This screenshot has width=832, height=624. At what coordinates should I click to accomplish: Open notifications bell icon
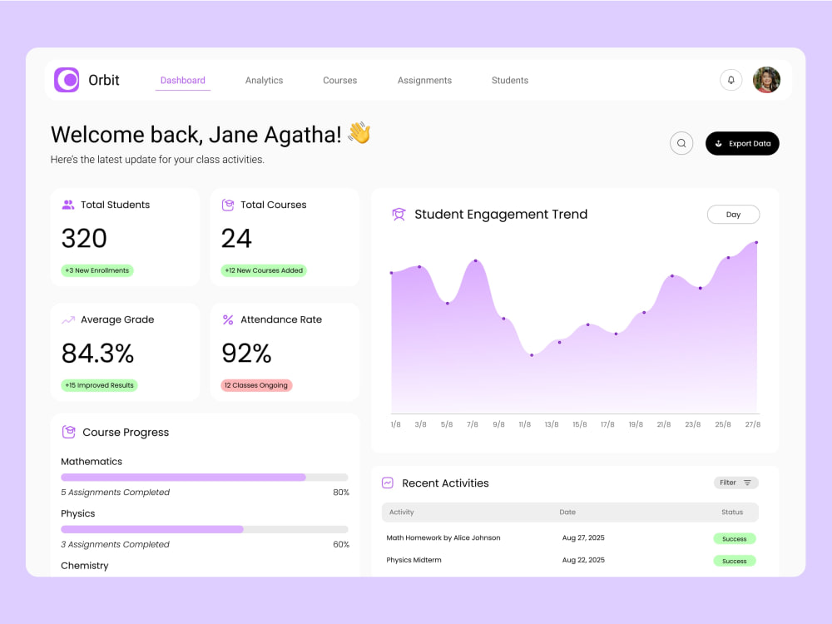[730, 80]
